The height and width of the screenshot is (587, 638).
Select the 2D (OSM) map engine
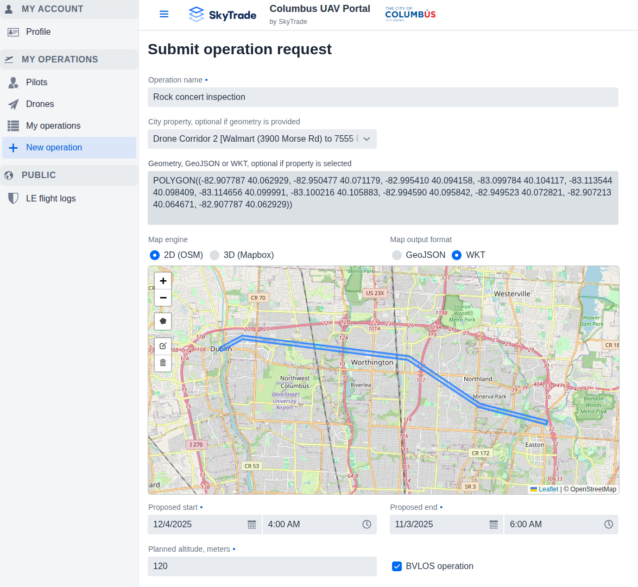click(x=155, y=255)
